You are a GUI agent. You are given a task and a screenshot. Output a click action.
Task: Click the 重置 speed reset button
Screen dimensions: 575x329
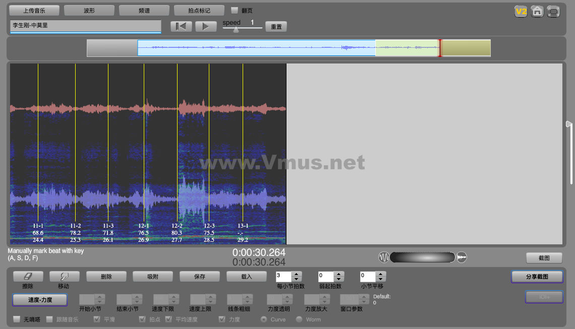pyautogui.click(x=276, y=27)
